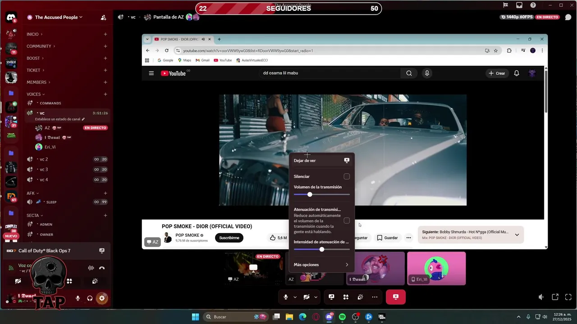Open soundboard from bottom call controls
This screenshot has width=577, height=324.
360,297
